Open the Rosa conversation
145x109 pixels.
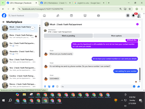(x=19, y=61)
